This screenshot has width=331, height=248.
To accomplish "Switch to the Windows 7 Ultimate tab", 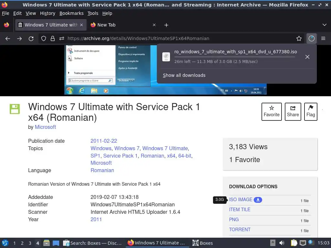I will click(x=51, y=25).
